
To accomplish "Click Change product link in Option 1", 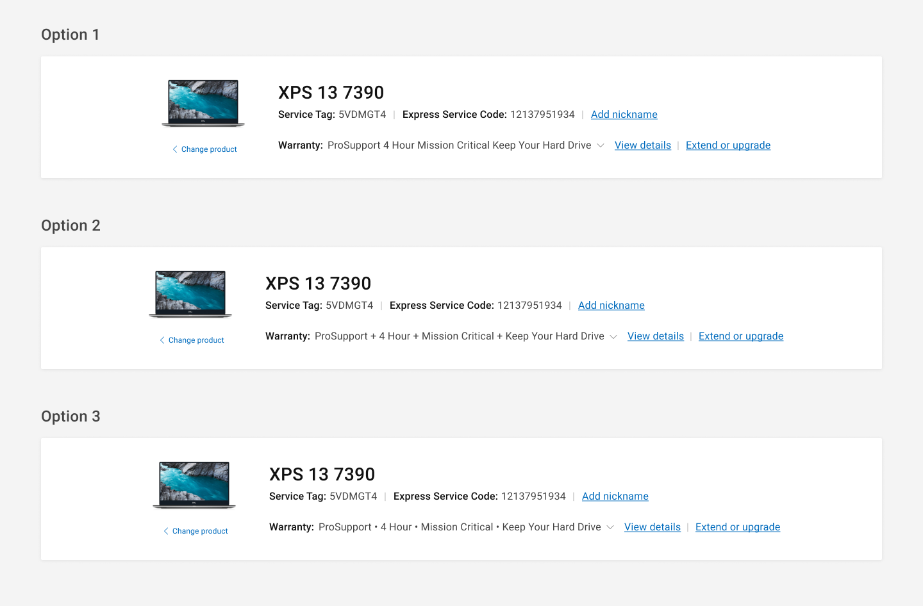I will [204, 149].
